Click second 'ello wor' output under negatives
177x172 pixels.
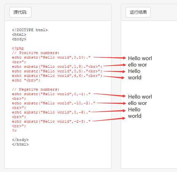[x=137, y=103]
